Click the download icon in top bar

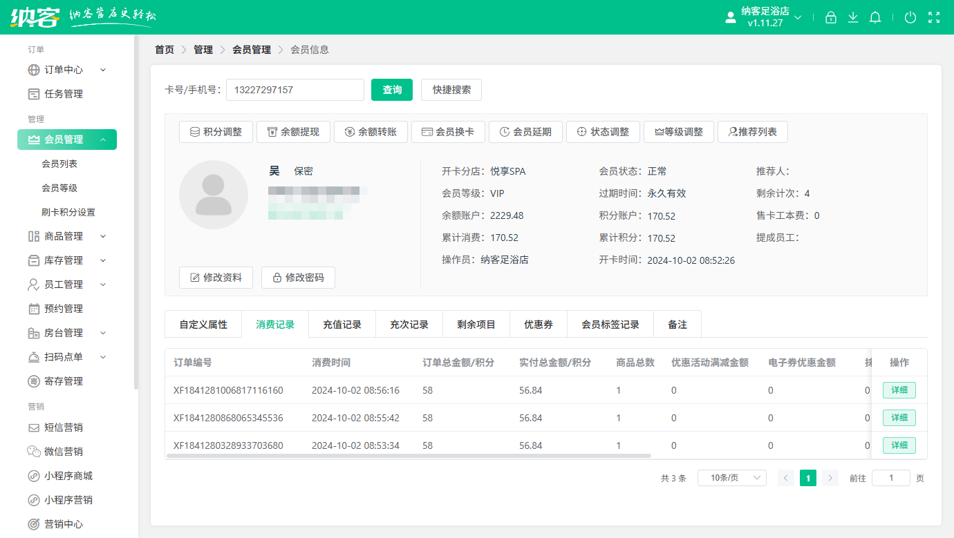(x=853, y=17)
